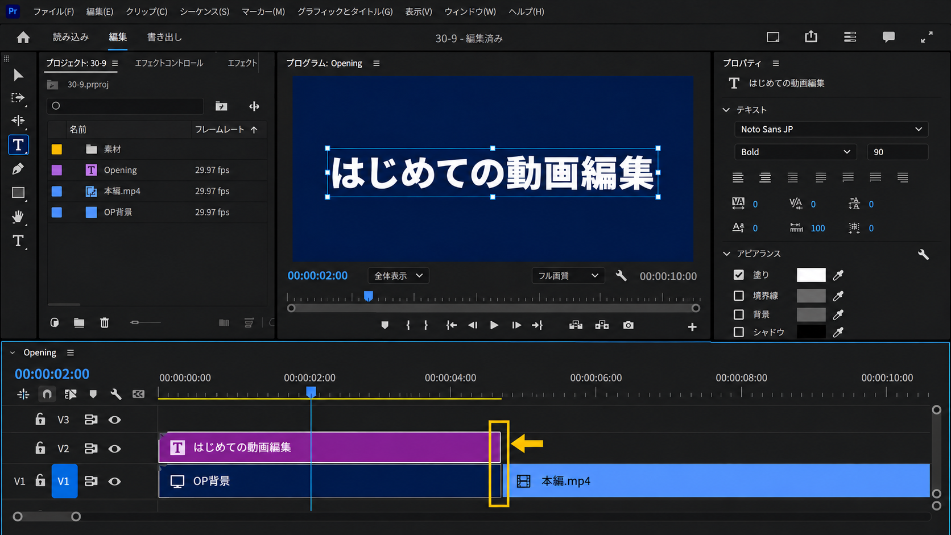Click the trash icon in Project panel
Image resolution: width=951 pixels, height=535 pixels.
105,323
